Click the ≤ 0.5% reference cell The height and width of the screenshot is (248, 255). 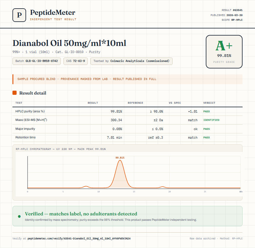point(157,129)
